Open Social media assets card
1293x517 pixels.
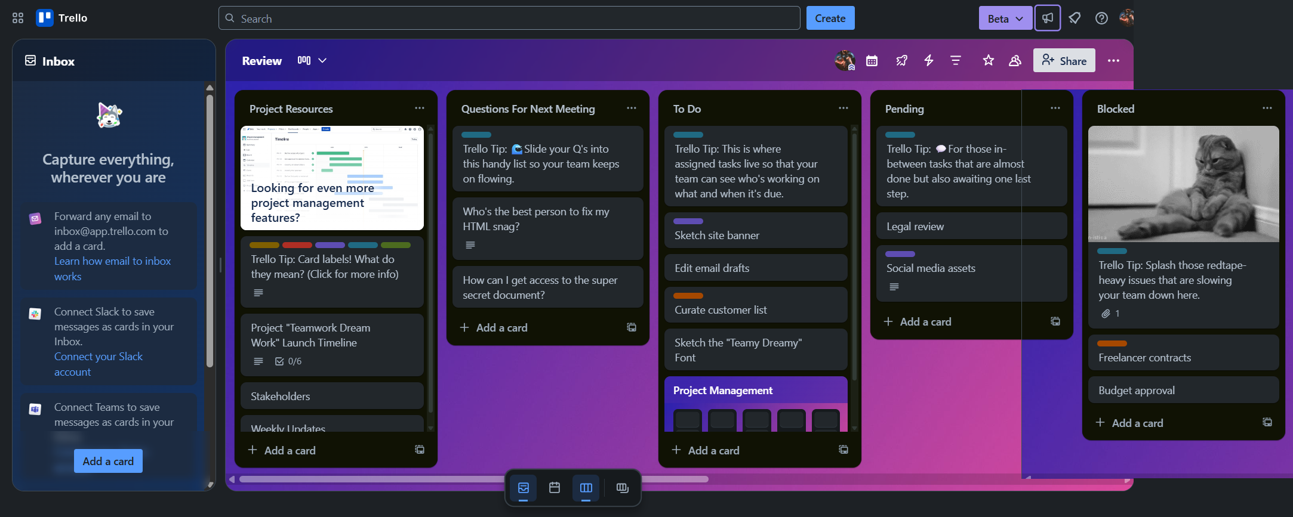tap(971, 273)
